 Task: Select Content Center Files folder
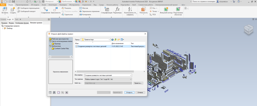(61, 48)
